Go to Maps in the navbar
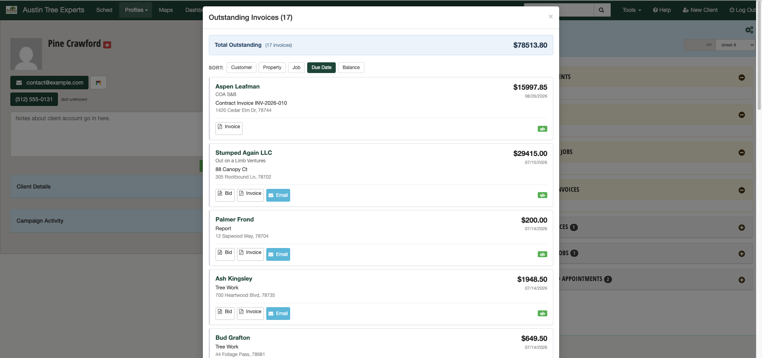This screenshot has width=762, height=358. click(165, 10)
